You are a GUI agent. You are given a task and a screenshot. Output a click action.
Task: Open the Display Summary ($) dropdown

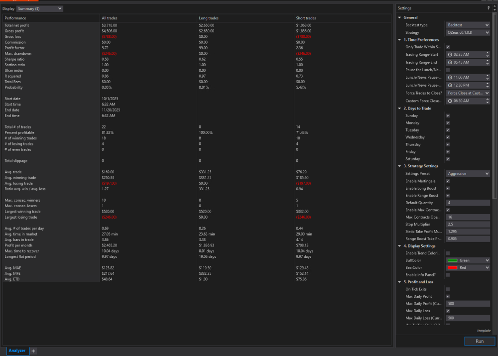click(x=39, y=8)
